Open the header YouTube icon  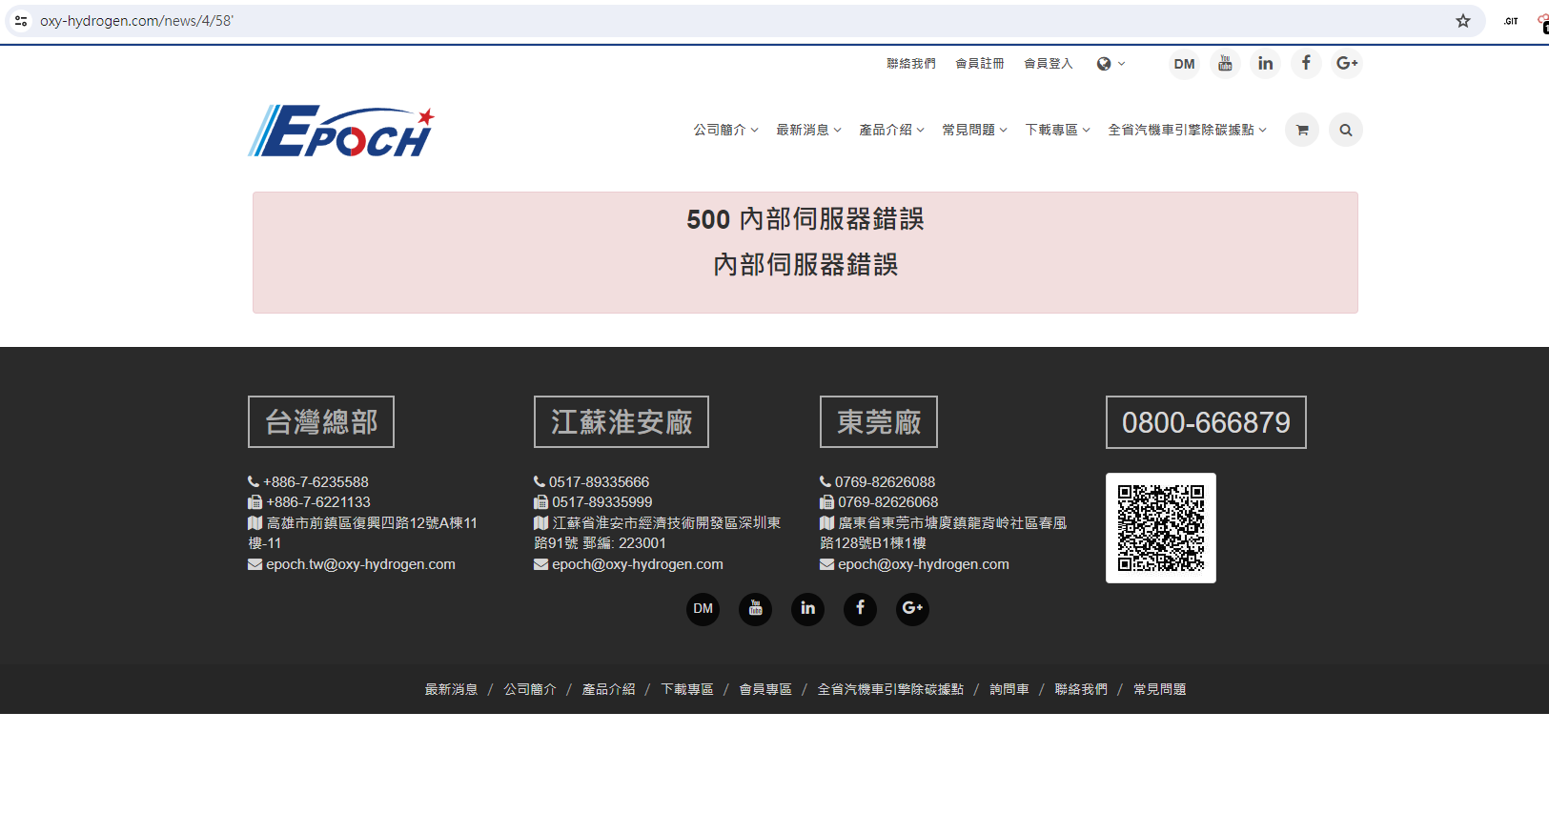[x=1225, y=64]
